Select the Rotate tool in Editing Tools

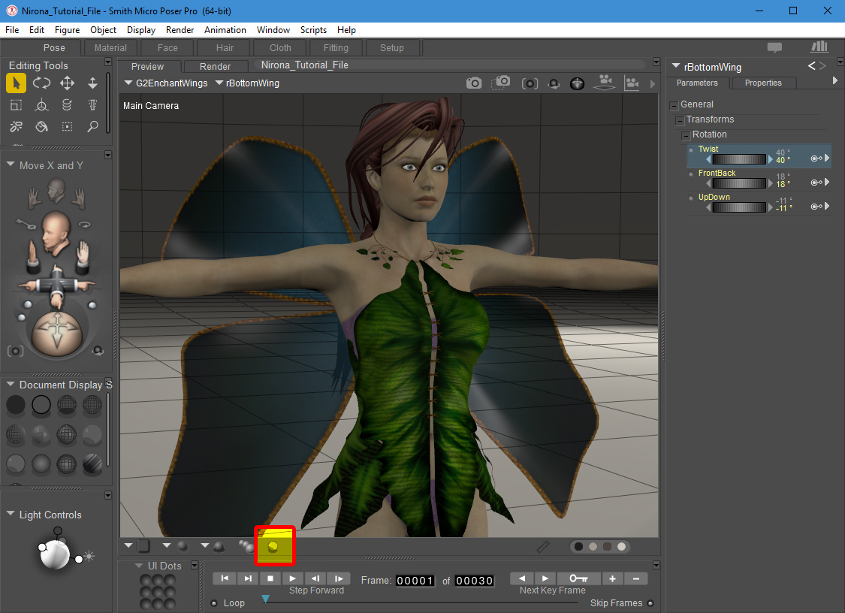[x=41, y=83]
